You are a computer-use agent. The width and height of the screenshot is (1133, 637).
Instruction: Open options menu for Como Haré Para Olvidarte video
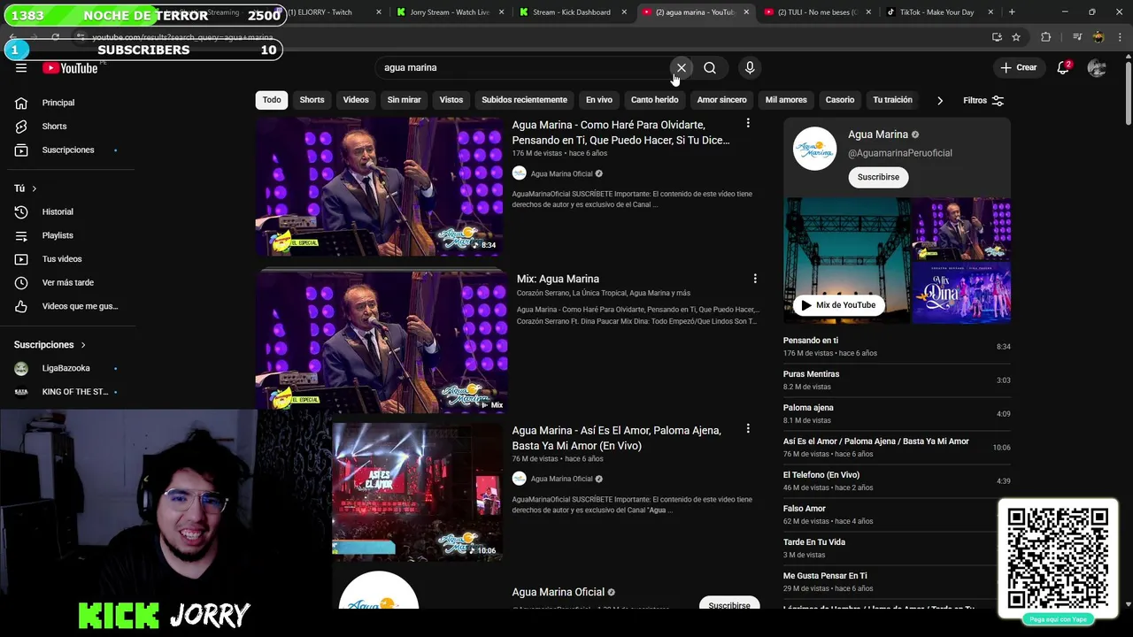pos(748,124)
